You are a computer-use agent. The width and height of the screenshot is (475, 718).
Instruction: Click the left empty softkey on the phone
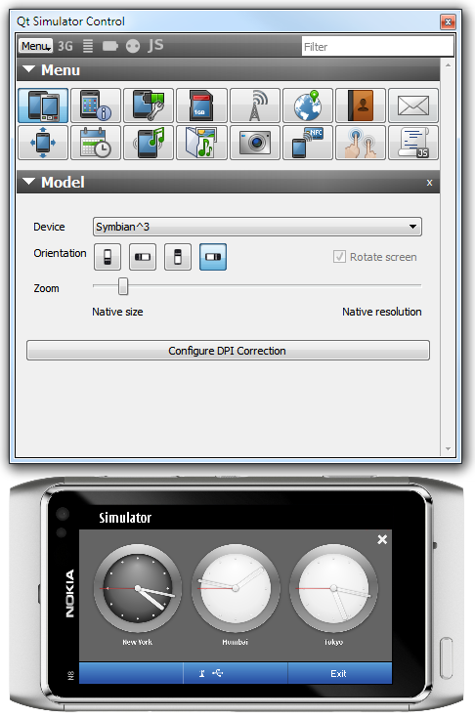click(132, 673)
